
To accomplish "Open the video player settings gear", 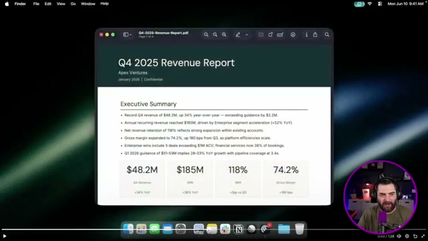I will 407,236.
